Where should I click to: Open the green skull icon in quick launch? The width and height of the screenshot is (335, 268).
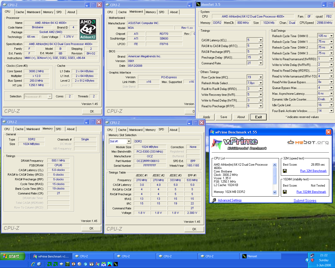68,264
